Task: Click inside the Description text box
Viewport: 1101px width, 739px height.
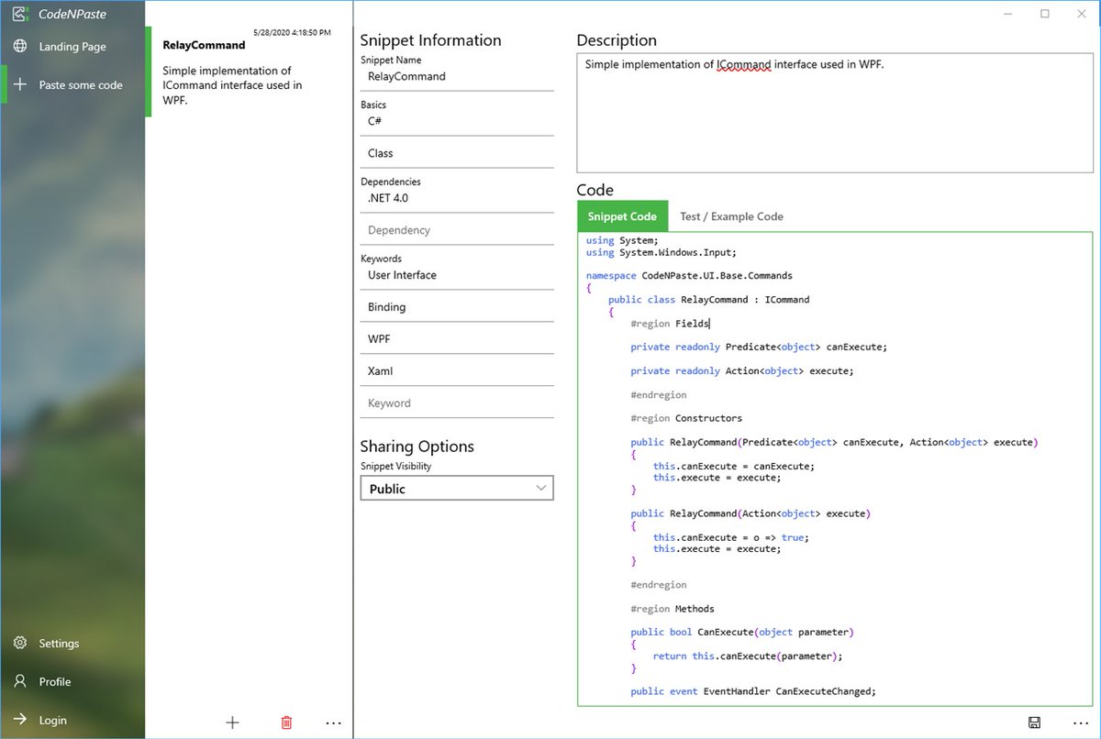Action: pos(835,114)
